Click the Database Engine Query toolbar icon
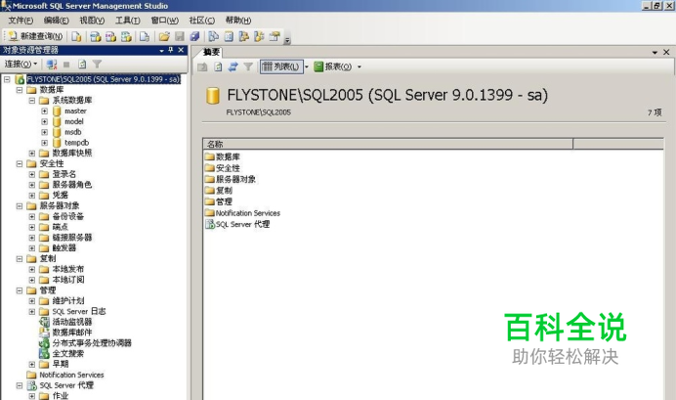The width and height of the screenshot is (676, 400). pos(76,37)
